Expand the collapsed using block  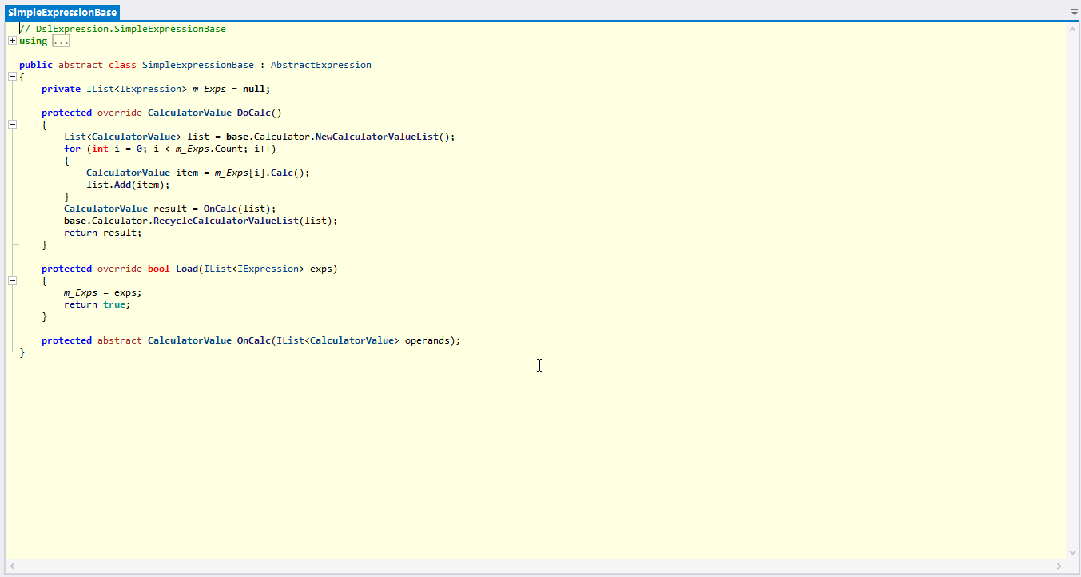pos(12,41)
